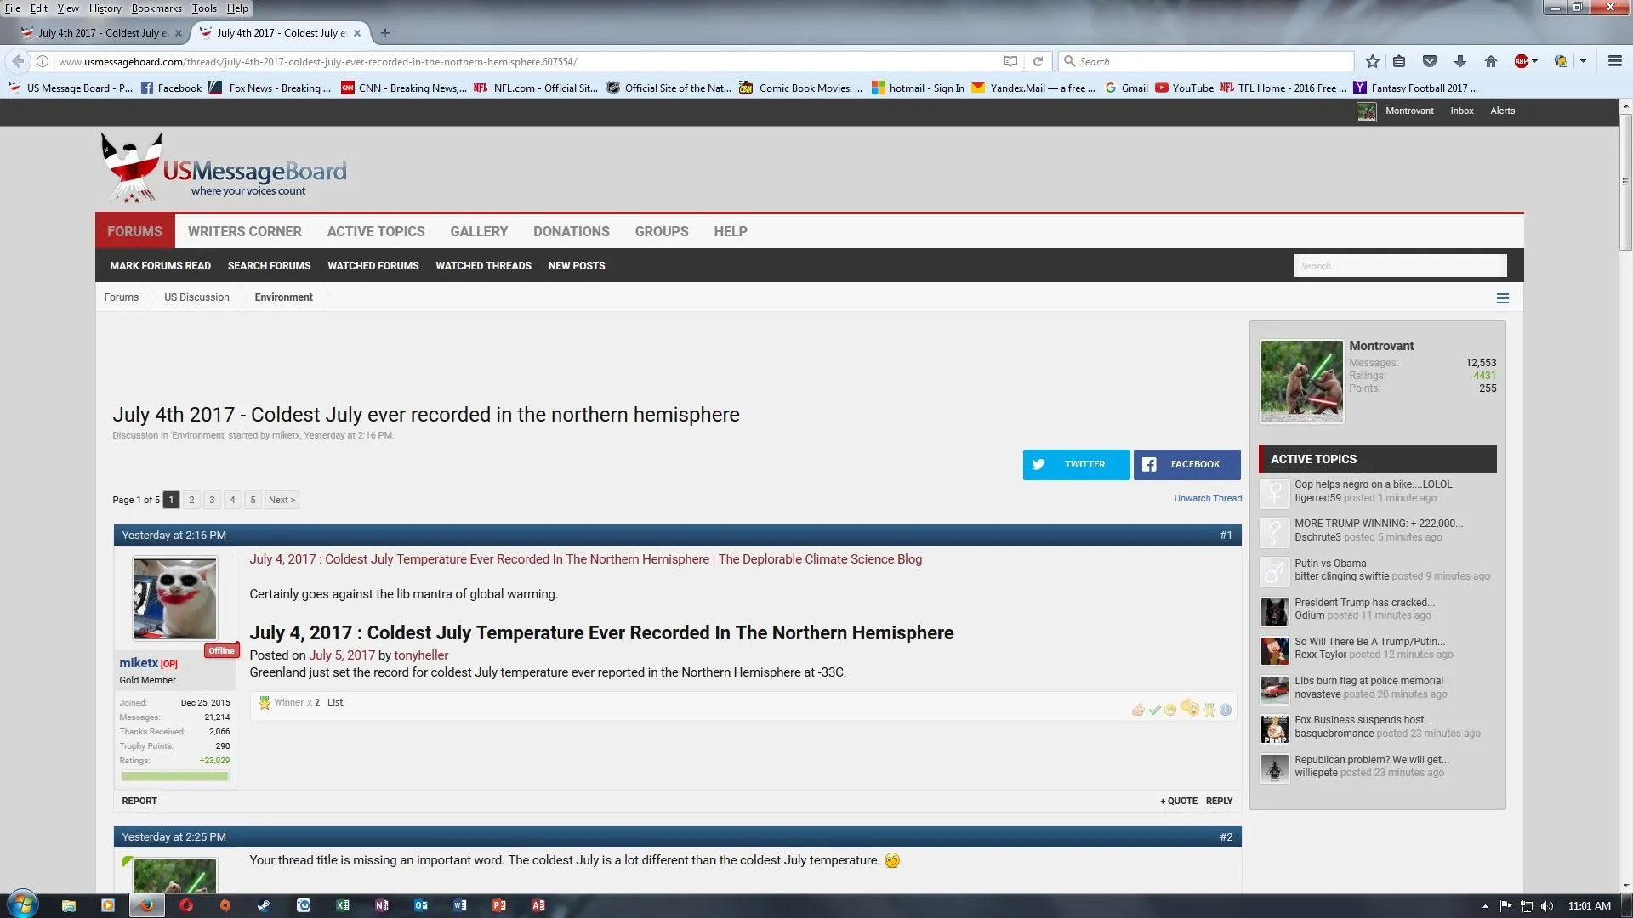Select the Funny rating emoji on the post
1633x918 pixels.
(1171, 710)
